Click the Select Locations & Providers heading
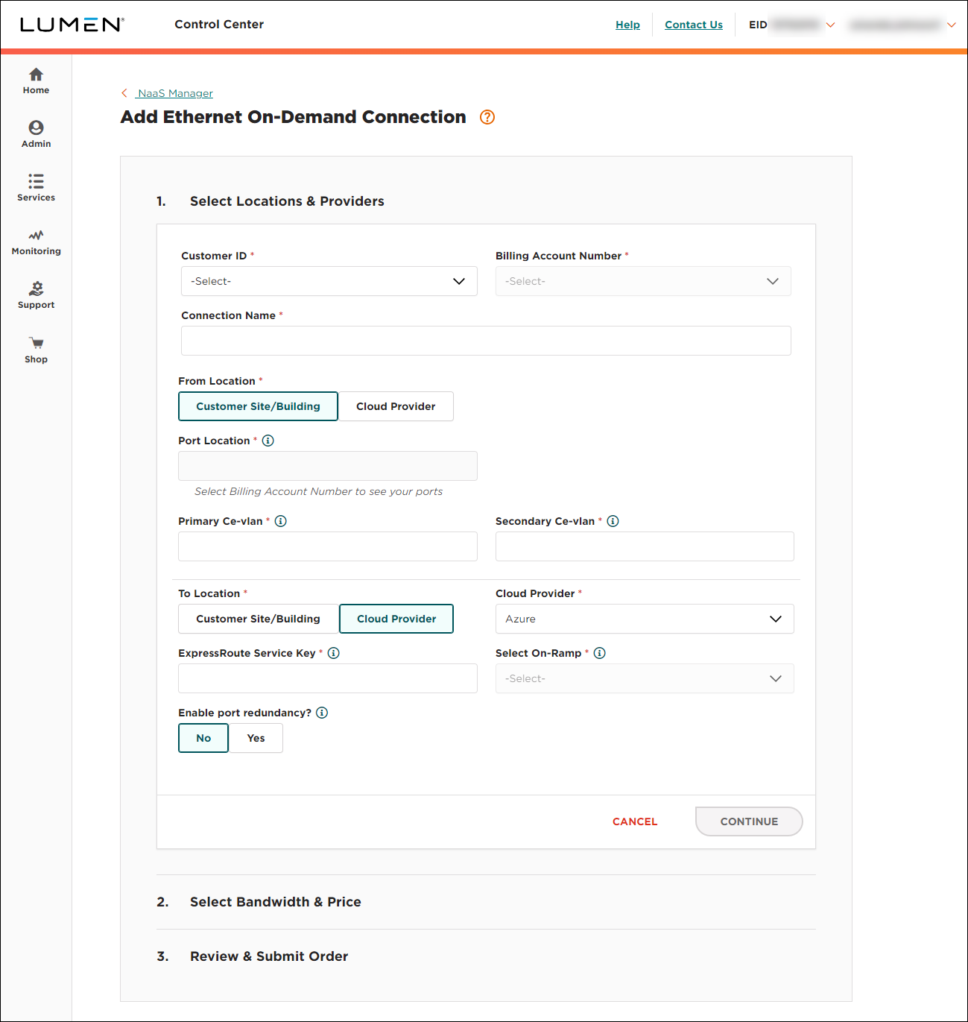The width and height of the screenshot is (968, 1022). point(287,201)
